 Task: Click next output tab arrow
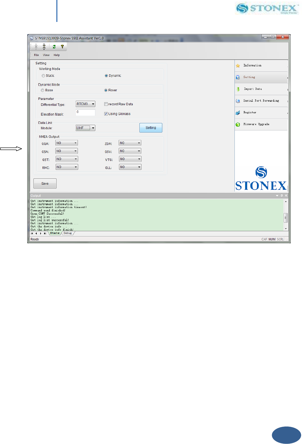coord(41,233)
